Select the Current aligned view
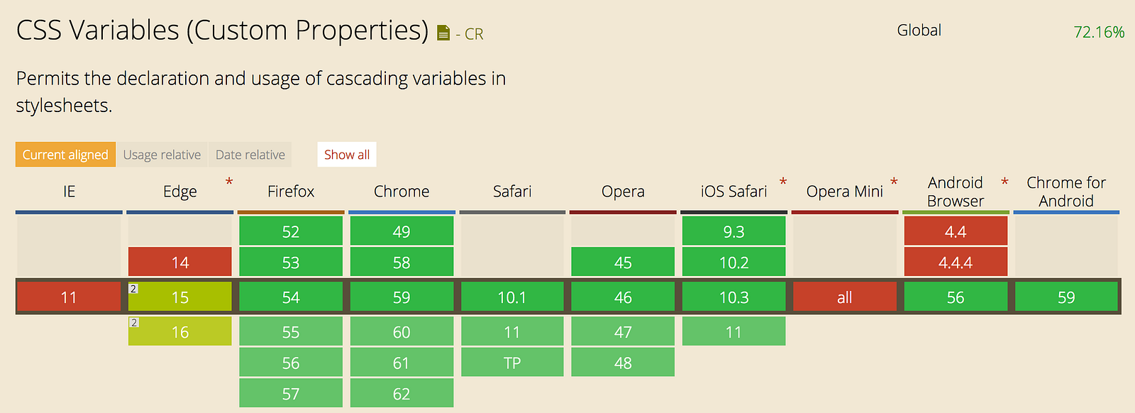Screen dimensions: 1135x413 coord(65,155)
